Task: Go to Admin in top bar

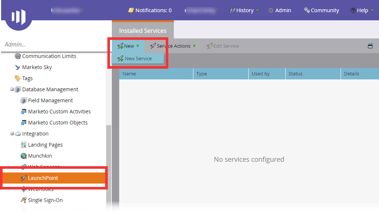Action: click(280, 10)
